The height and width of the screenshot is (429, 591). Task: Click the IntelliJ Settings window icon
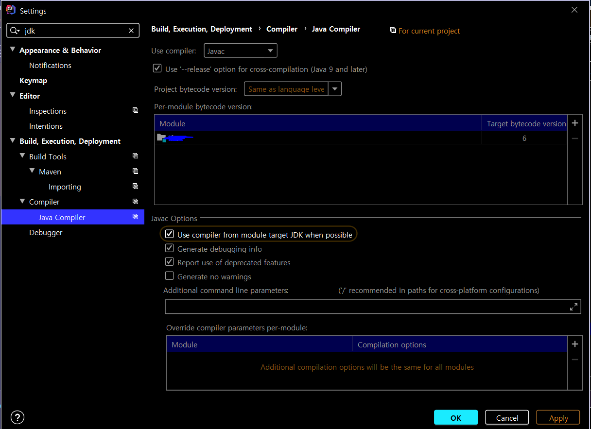point(10,10)
